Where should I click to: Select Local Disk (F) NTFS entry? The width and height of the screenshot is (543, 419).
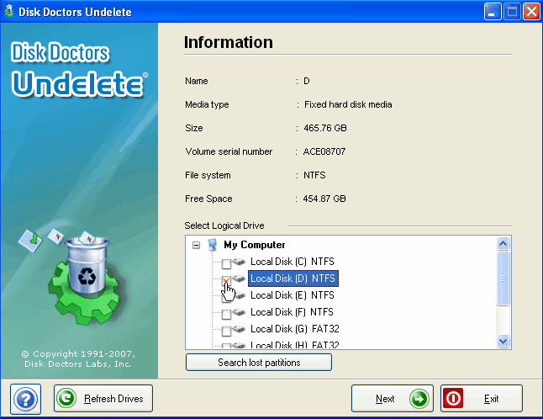pos(292,312)
